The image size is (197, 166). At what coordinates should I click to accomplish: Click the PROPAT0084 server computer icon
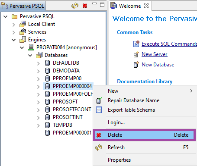(x=31, y=47)
